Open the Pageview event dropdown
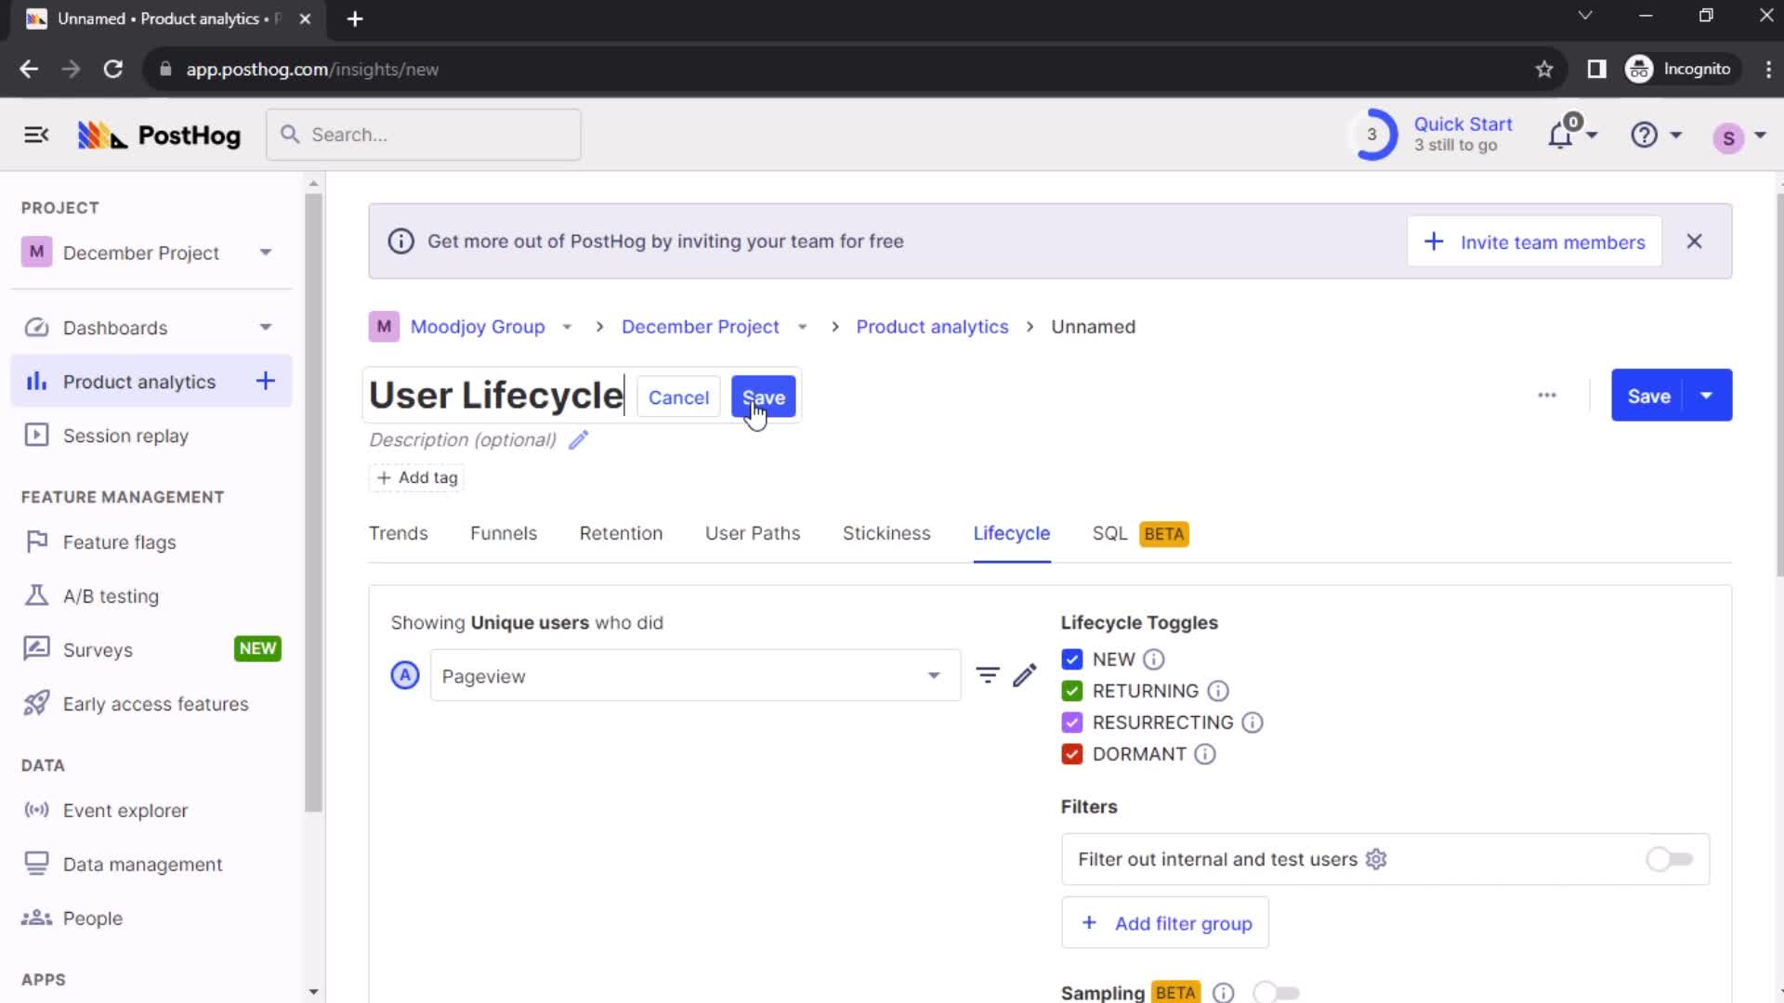The width and height of the screenshot is (1784, 1003). point(694,675)
